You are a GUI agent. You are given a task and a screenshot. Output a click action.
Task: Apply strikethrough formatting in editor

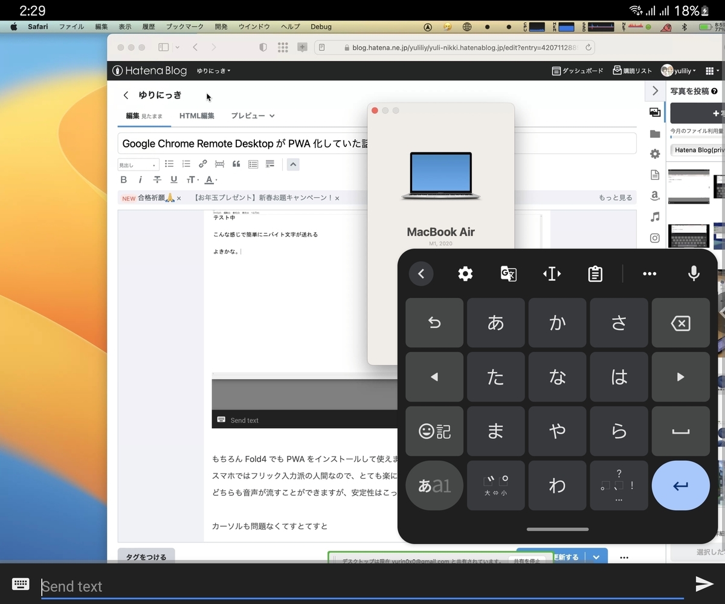pos(157,180)
